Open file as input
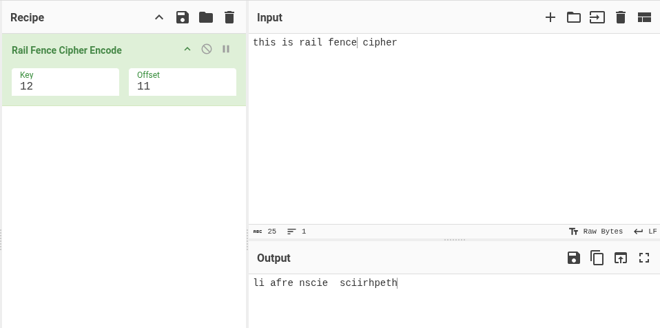 (597, 17)
